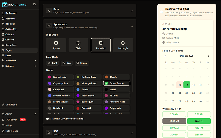Image resolution: width=221 pixels, height=138 pixels.
Task: Collapse the Appearance section chevron
Action: point(132,26)
